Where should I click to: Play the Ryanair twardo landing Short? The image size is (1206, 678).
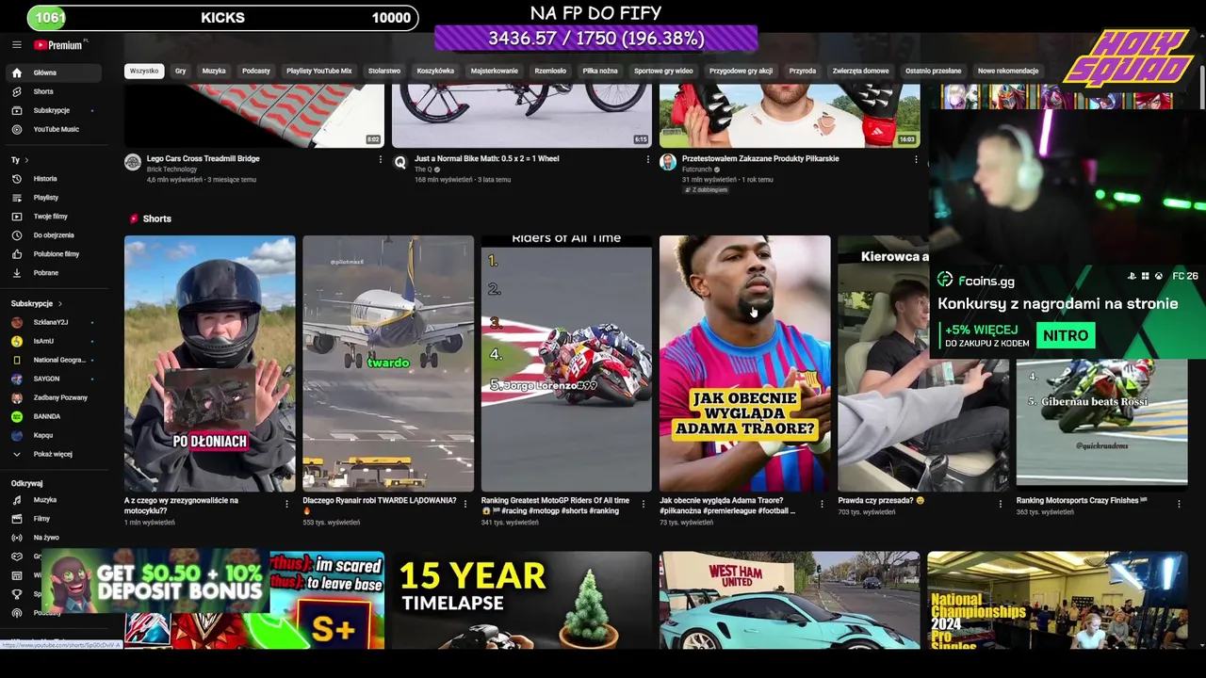coord(388,363)
